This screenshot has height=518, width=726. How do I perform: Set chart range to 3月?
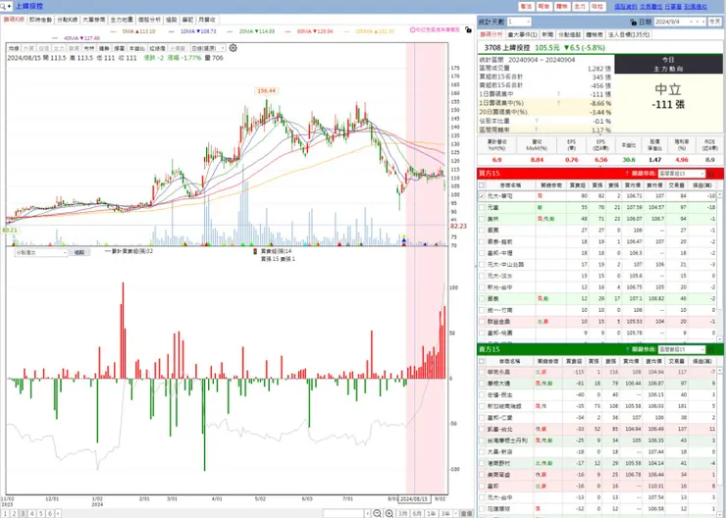tap(403, 513)
